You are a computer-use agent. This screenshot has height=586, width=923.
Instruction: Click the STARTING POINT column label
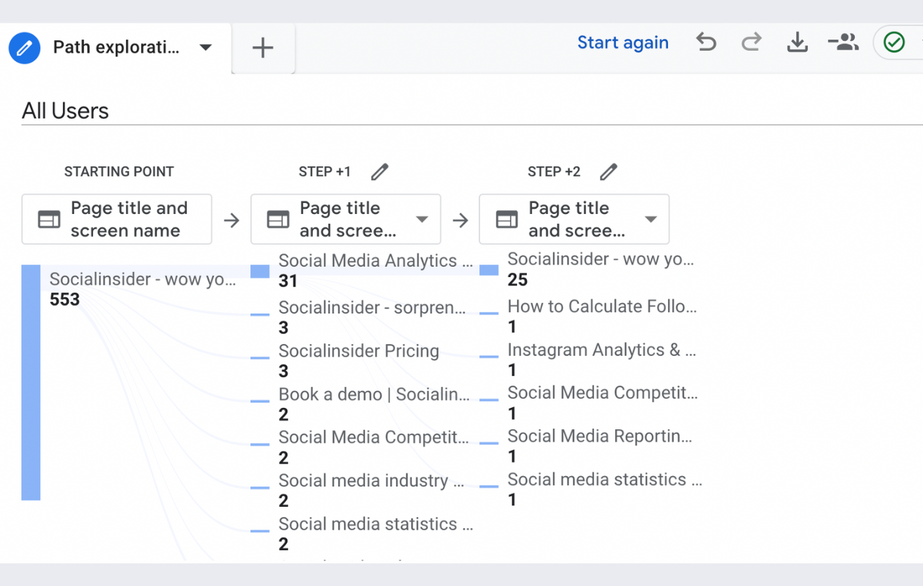[x=119, y=172]
